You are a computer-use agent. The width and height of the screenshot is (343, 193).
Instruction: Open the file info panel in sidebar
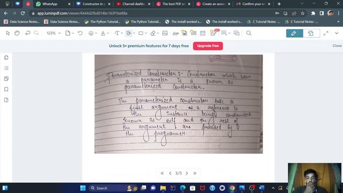pos(6,100)
